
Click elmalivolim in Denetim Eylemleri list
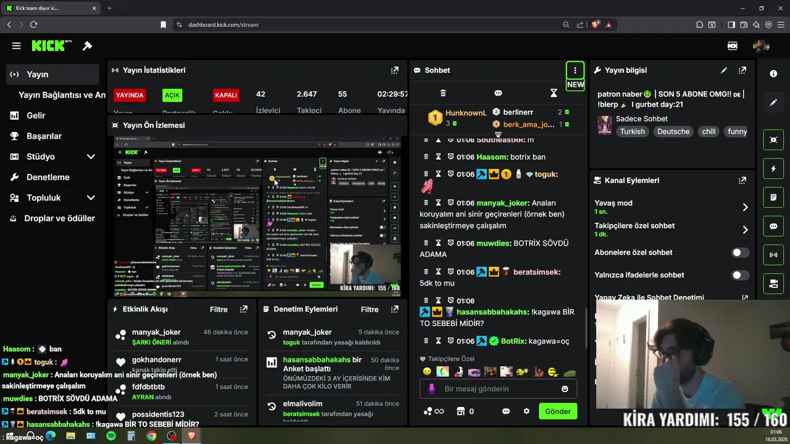302,404
